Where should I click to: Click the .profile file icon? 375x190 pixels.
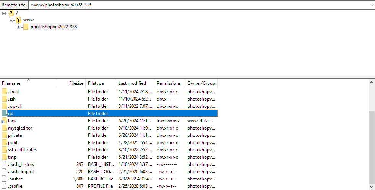tap(4, 186)
